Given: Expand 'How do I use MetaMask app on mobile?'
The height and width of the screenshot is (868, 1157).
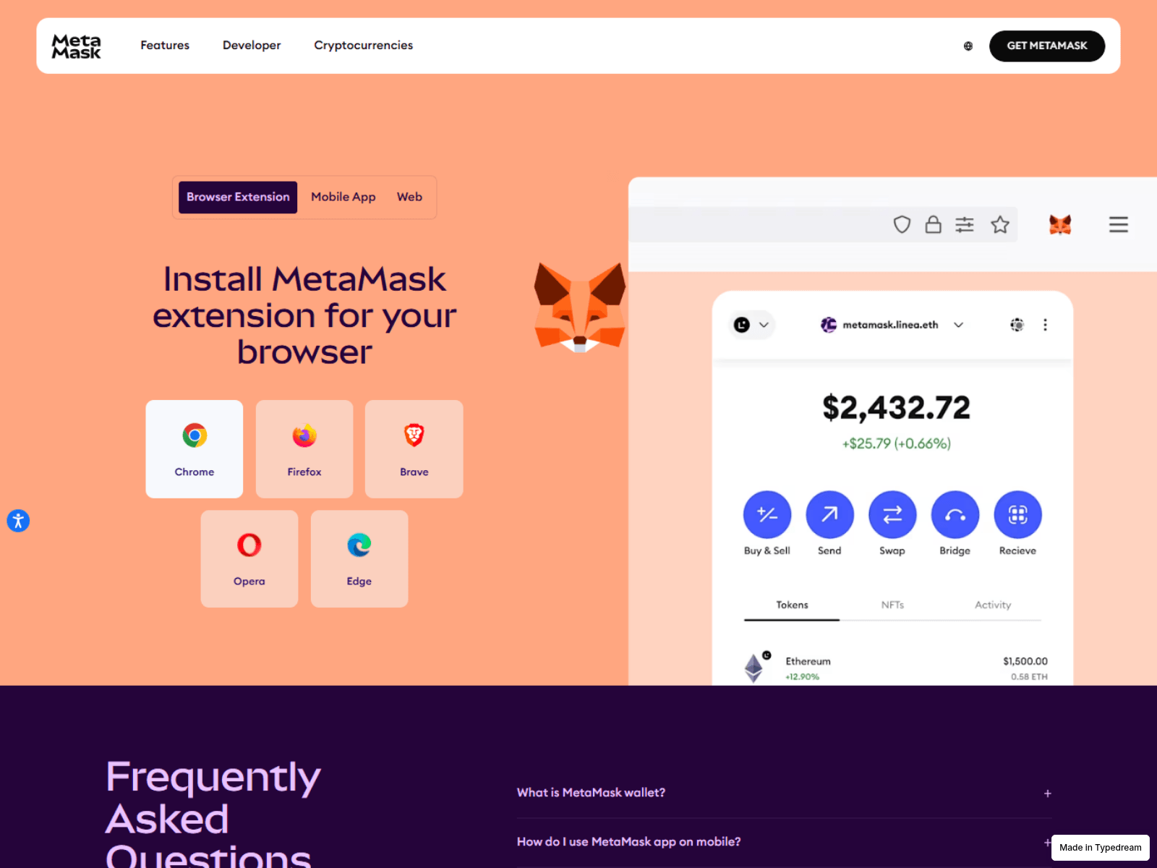Looking at the screenshot, I should coord(784,842).
